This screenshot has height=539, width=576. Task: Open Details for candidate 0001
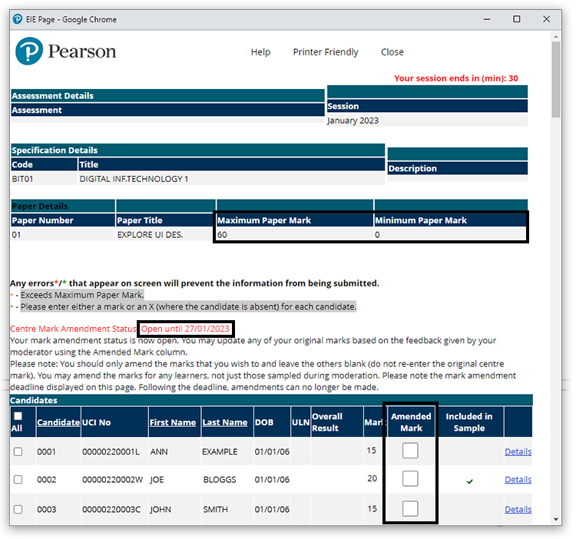coord(518,451)
